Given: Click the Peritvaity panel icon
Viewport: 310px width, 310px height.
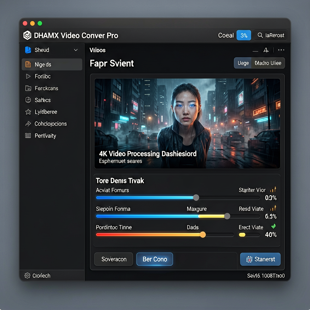Looking at the screenshot, I should pos(28,136).
